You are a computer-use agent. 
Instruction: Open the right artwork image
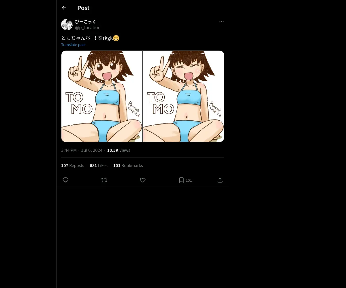pyautogui.click(x=184, y=96)
